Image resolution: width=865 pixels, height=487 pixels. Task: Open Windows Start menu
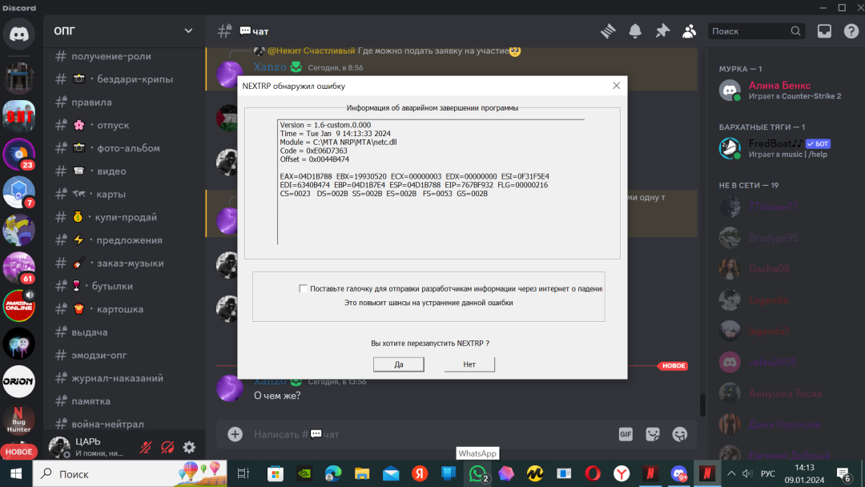(x=16, y=473)
